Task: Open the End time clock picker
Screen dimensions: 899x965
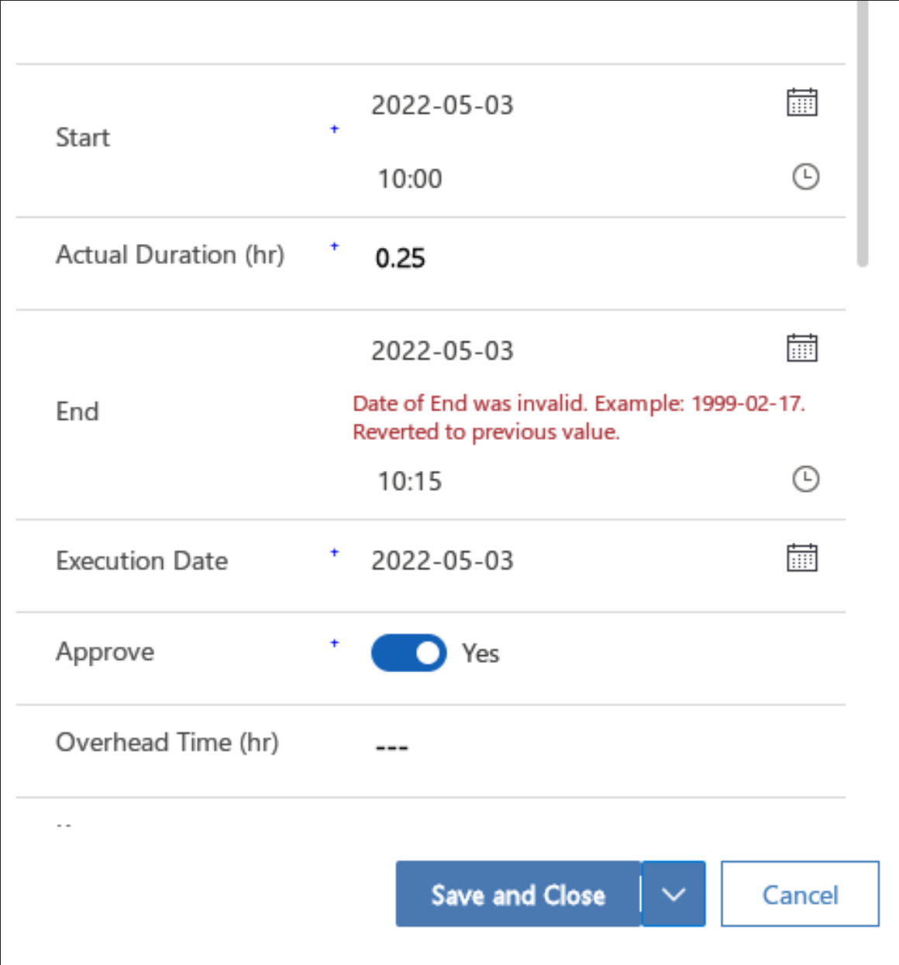Action: click(x=804, y=479)
